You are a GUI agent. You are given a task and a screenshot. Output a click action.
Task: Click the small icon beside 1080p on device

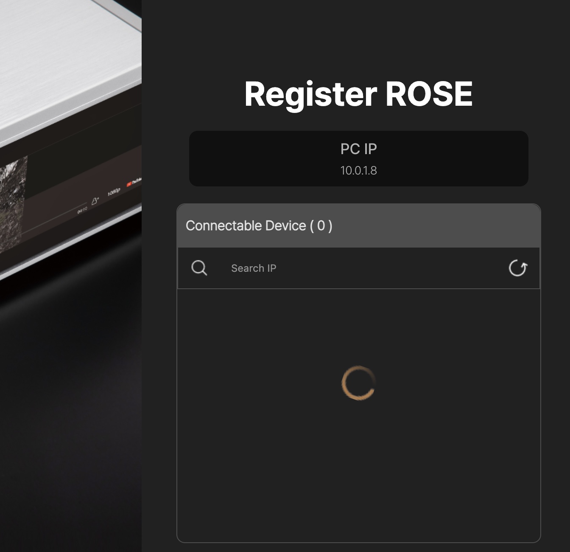point(95,201)
